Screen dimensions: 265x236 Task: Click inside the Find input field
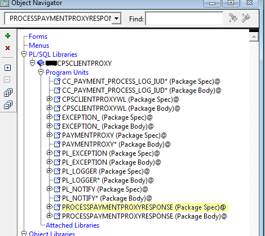click(x=184, y=19)
